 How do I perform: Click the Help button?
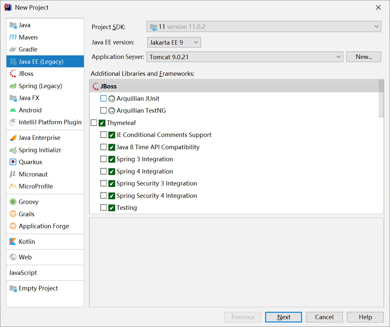365,317
